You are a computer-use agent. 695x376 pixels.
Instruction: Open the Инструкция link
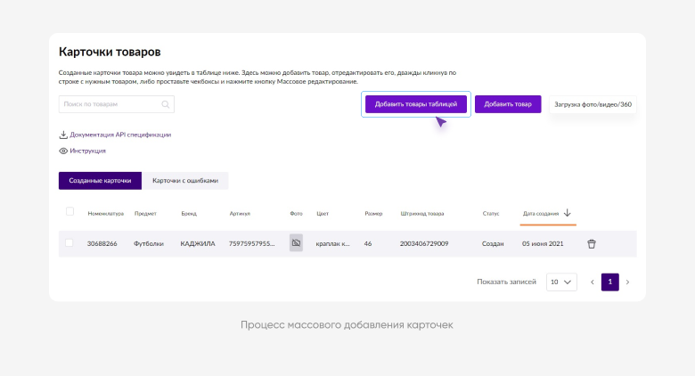87,151
